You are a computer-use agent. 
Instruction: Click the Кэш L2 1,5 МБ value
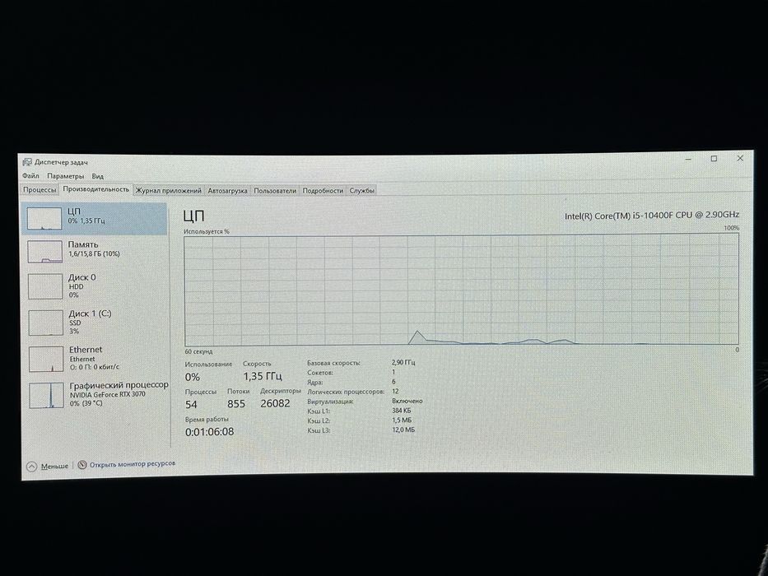click(403, 420)
